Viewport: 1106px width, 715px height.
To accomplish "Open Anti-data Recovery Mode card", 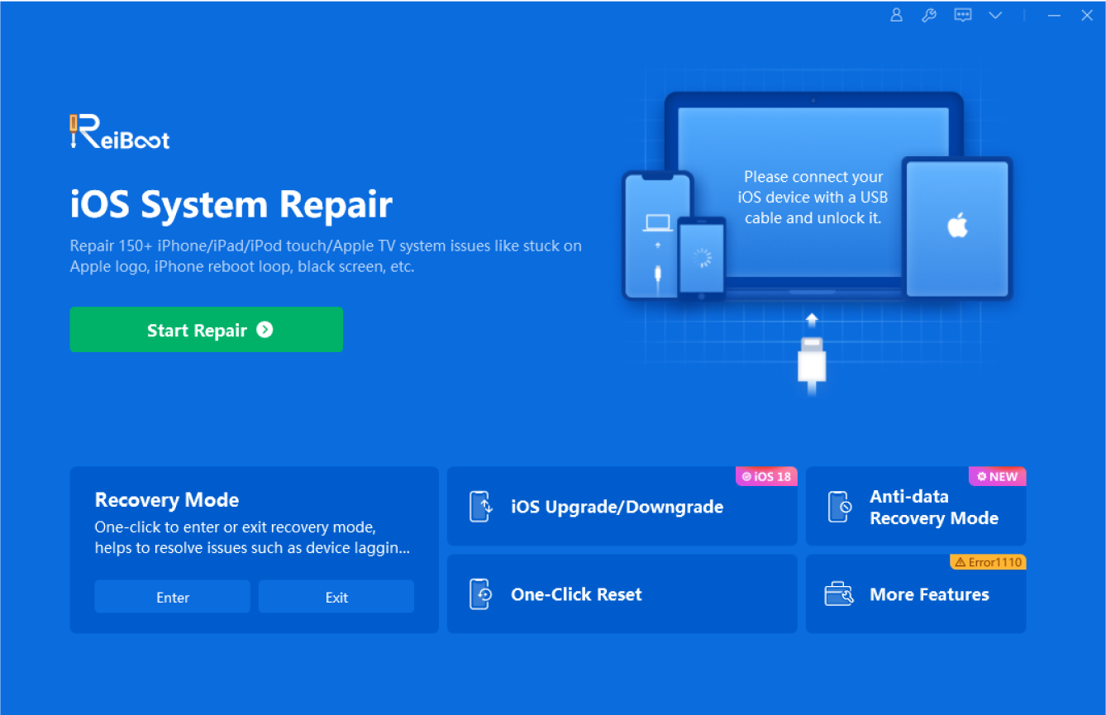I will click(916, 507).
